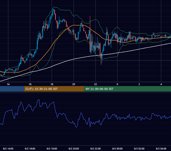Click the 9/2 22:00 time label
Viewport: 171px width, 151px height.
coord(96,148)
